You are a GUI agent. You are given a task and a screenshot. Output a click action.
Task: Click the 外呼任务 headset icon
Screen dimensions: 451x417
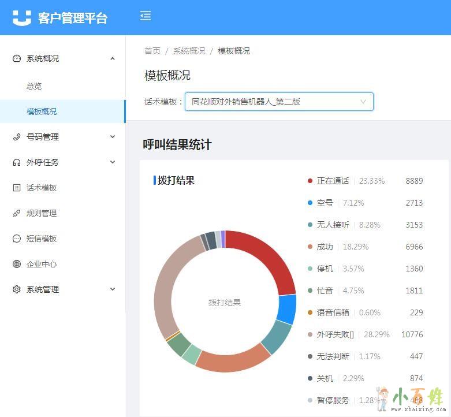click(x=17, y=162)
